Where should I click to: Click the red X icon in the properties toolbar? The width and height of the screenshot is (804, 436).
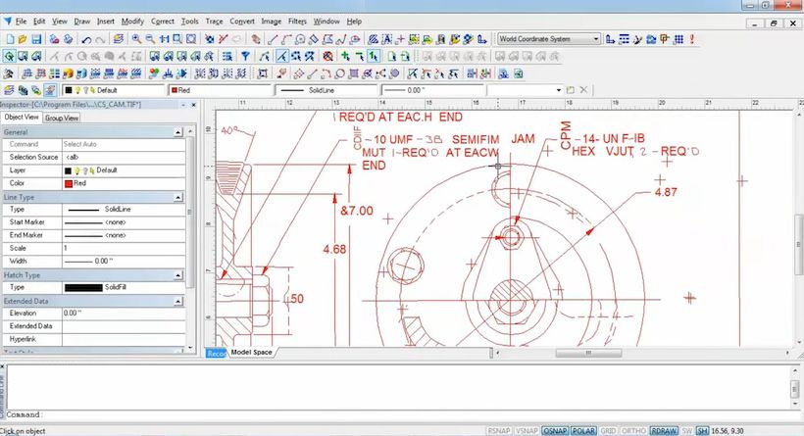click(x=583, y=90)
